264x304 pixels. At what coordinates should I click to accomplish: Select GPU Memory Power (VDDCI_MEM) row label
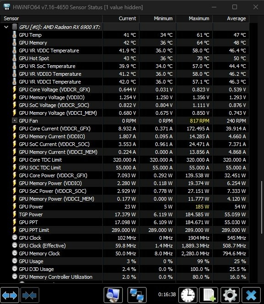pyautogui.click(x=56, y=199)
